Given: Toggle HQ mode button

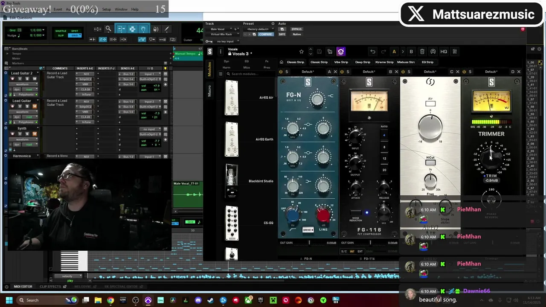Looking at the screenshot, I should pos(444,52).
